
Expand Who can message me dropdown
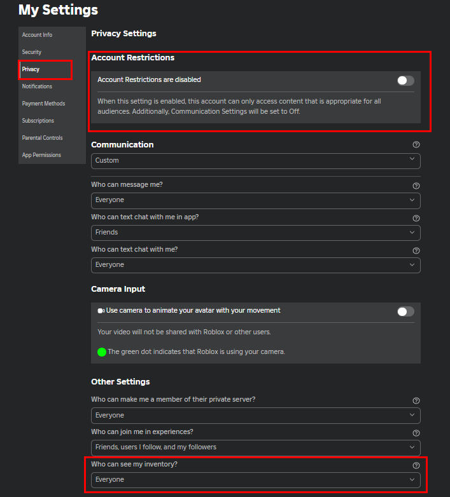click(x=255, y=200)
